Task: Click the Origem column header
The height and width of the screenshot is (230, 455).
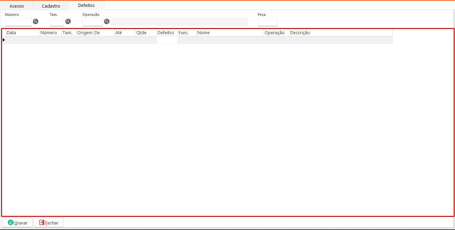Action: [85, 33]
